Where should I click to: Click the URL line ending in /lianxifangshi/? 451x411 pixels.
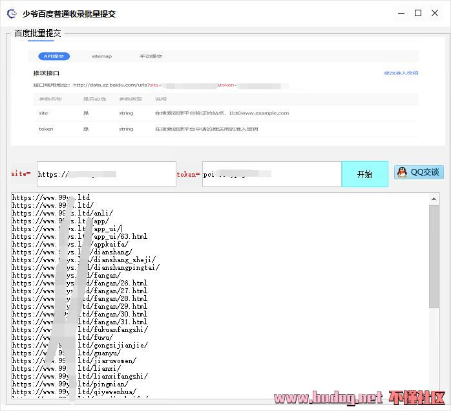[80, 377]
